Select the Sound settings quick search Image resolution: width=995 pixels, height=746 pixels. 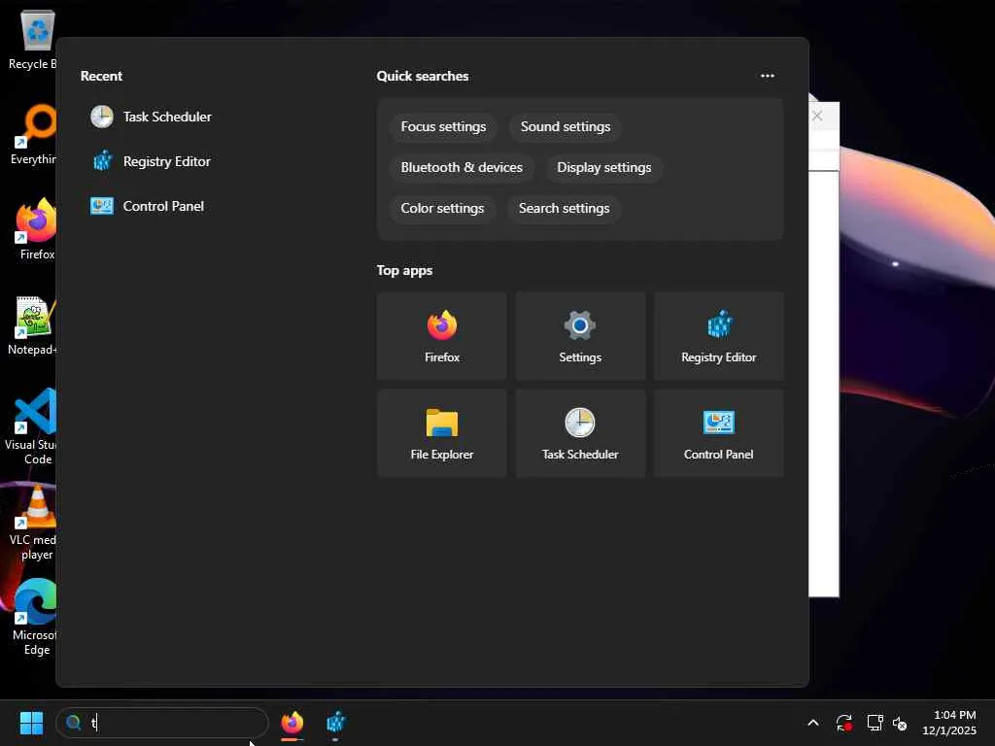pos(566,127)
